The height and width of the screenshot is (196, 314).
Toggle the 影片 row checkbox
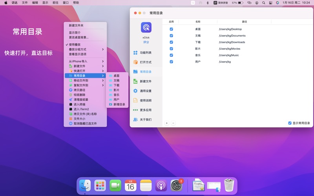click(x=171, y=49)
